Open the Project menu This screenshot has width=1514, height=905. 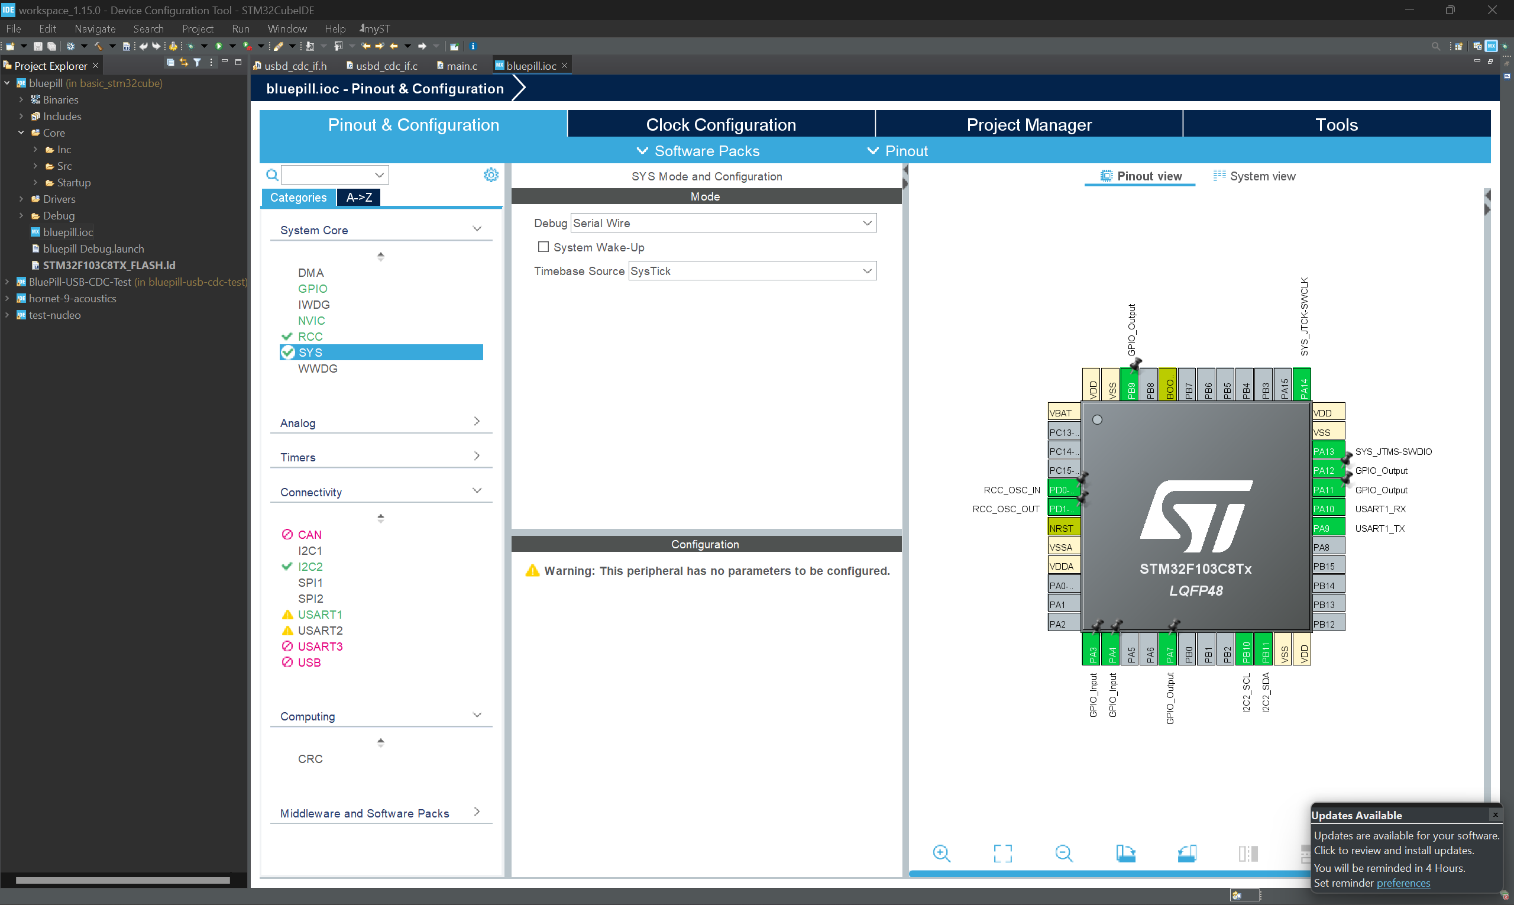[x=197, y=28]
